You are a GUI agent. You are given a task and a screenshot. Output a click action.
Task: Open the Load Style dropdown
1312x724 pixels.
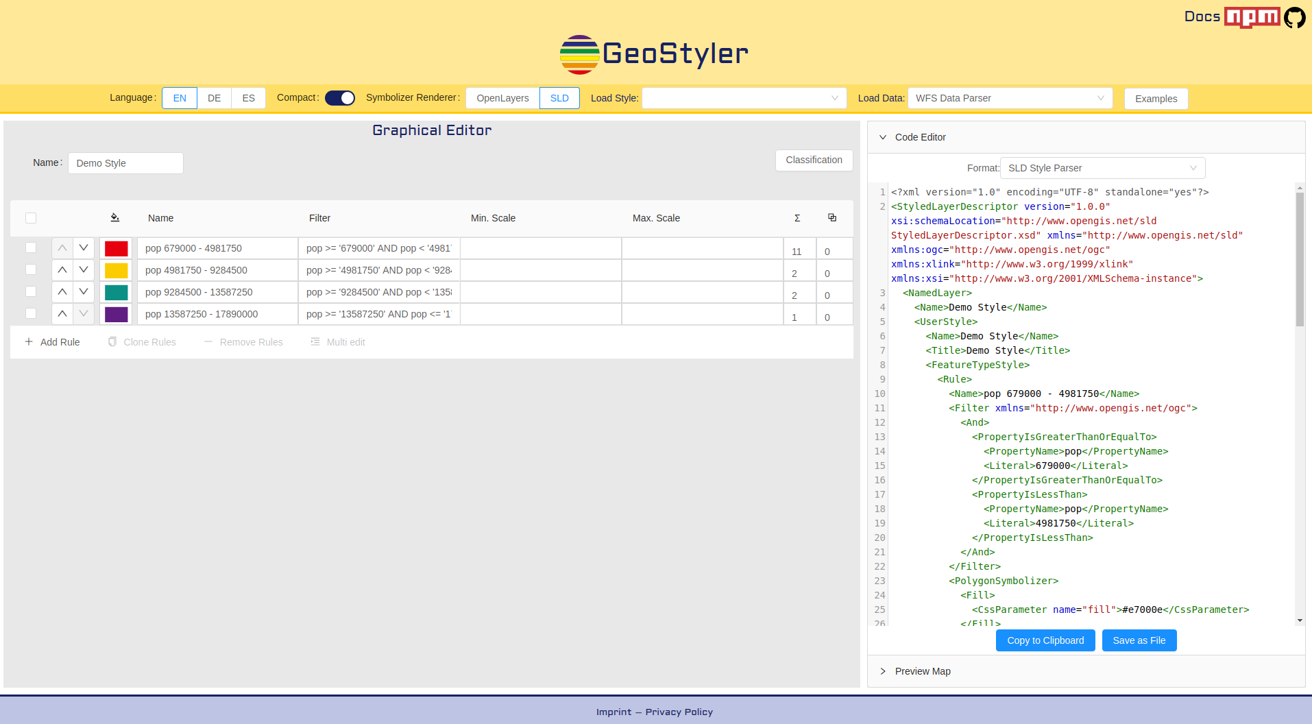[x=744, y=98]
